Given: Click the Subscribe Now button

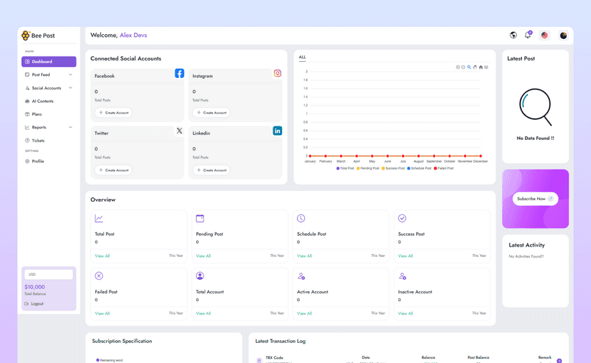Looking at the screenshot, I should [535, 199].
